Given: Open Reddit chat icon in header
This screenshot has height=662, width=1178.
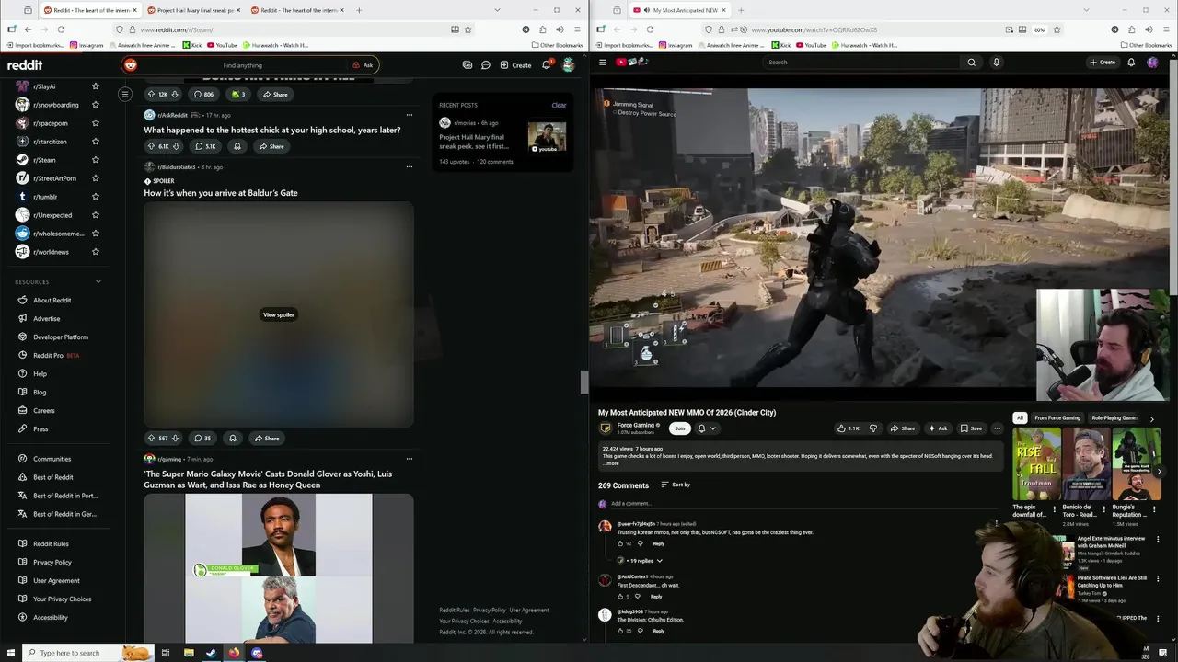Looking at the screenshot, I should coord(486,65).
